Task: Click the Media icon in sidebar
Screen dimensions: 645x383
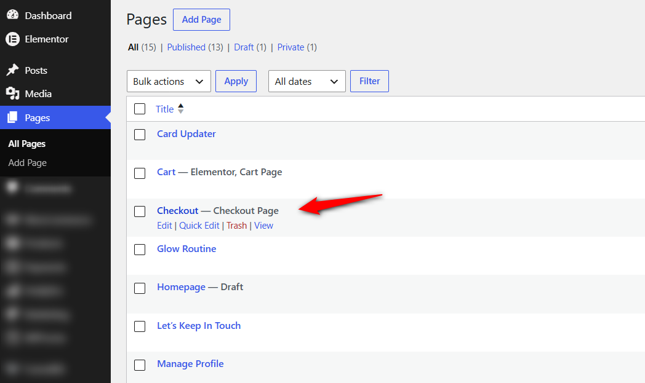Action: coord(13,93)
